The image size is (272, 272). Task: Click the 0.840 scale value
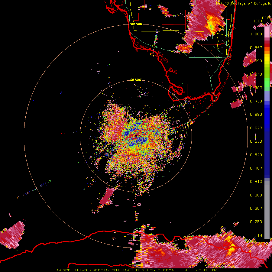click(x=256, y=74)
